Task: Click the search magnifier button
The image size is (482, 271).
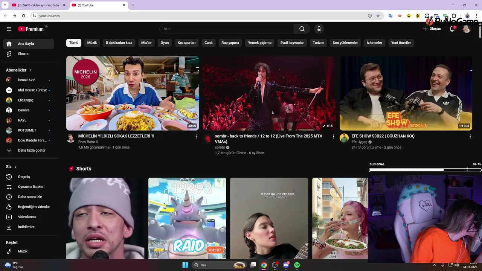Action: coord(302,29)
